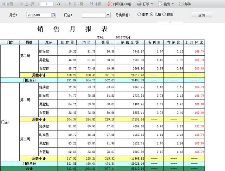The height and width of the screenshot is (171, 225).
Task: Click sales amount 7946.97
Action: (x=138, y=51)
